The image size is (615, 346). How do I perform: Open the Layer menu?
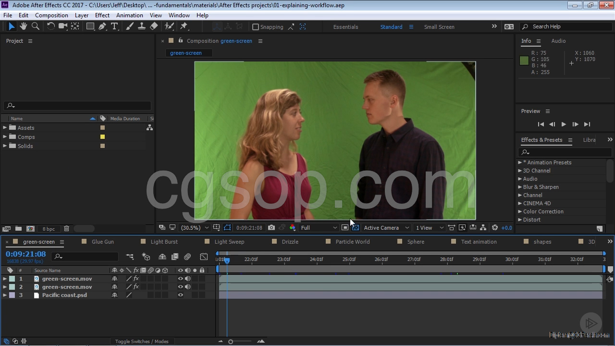[82, 15]
